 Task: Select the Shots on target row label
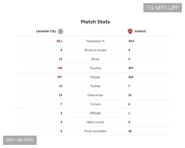click(x=95, y=50)
